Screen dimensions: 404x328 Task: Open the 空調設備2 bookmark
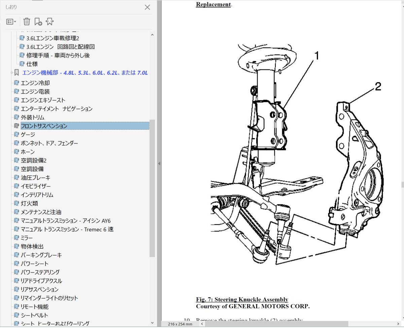click(x=33, y=161)
